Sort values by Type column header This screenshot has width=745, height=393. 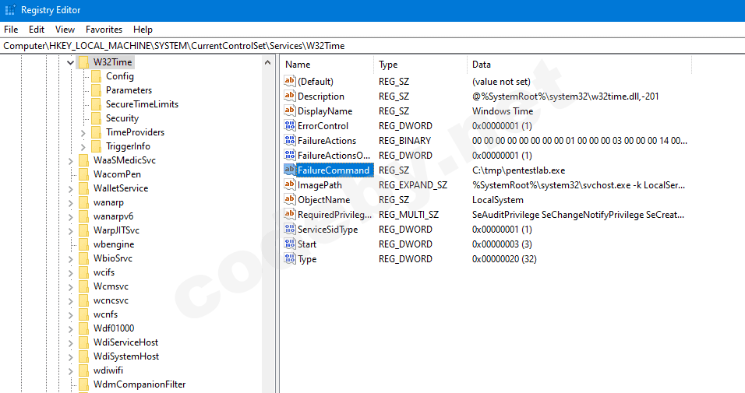click(420, 65)
